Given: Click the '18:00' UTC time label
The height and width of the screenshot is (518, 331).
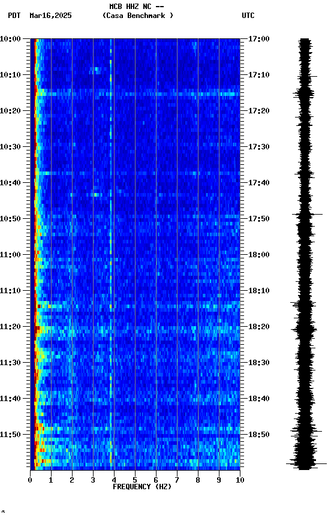Looking at the screenshot, I should 259,255.
